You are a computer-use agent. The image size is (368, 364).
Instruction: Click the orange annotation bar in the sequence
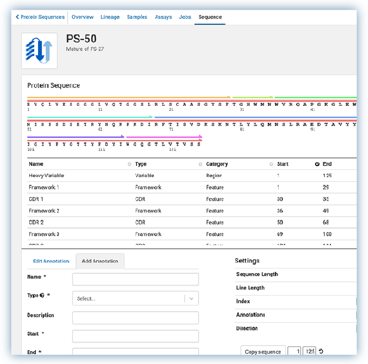point(129,97)
